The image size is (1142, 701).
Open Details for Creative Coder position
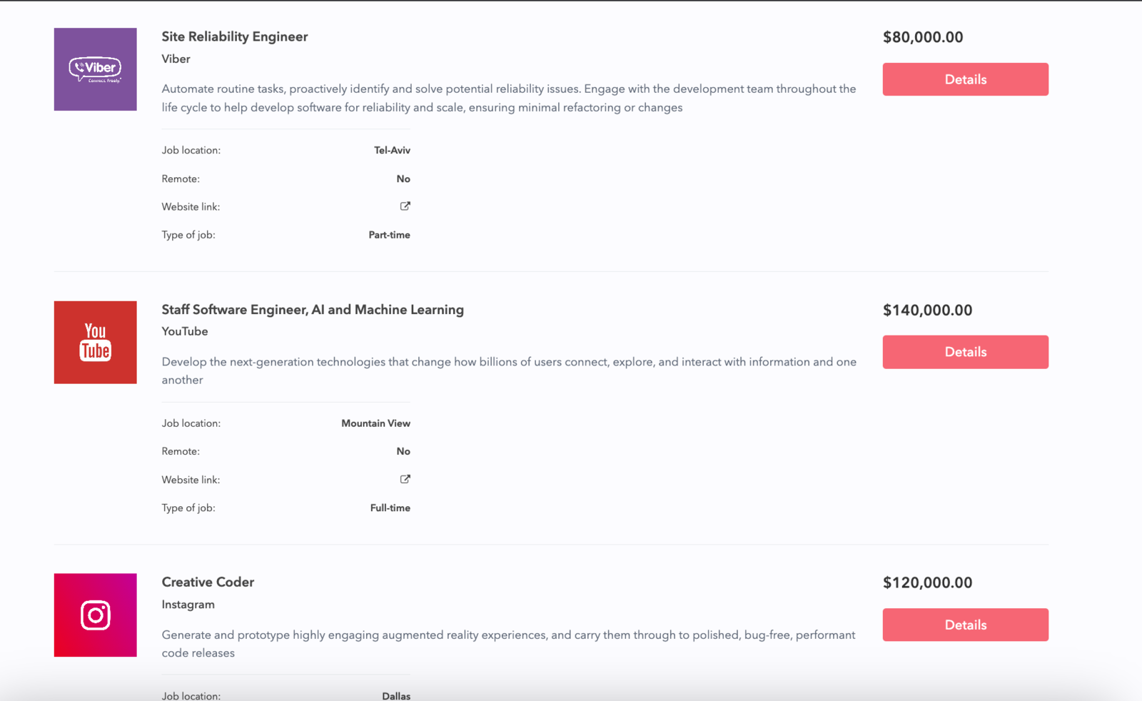point(965,624)
